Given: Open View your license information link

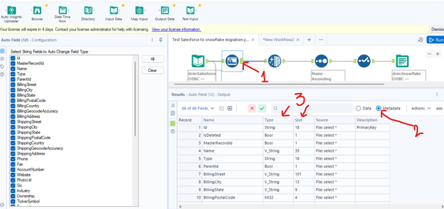Looking at the screenshot, I should 176,29.
